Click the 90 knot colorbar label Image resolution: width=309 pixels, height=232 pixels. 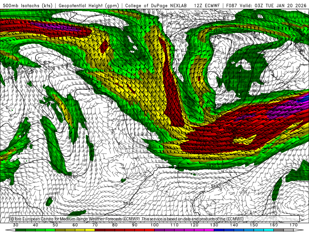[x=134, y=225]
